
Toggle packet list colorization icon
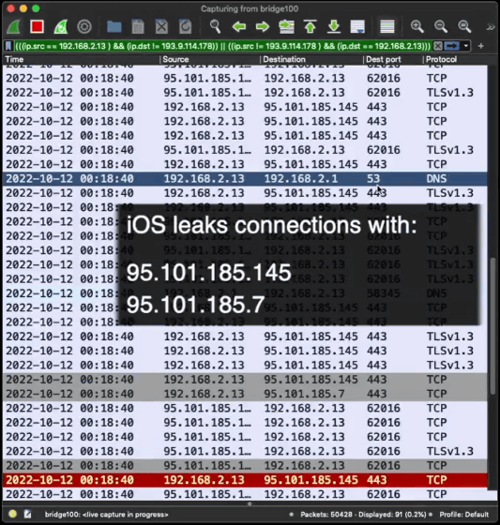(387, 27)
